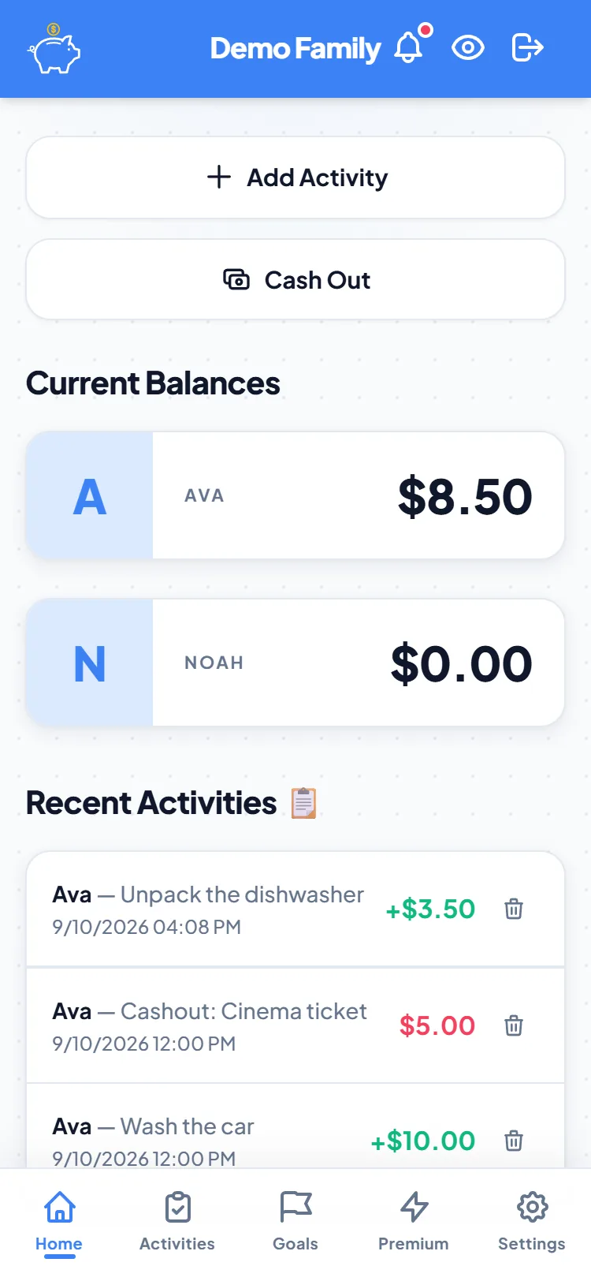Delete the Unpack the dishwasher activity
Screen dimensions: 591x1281
tap(514, 909)
